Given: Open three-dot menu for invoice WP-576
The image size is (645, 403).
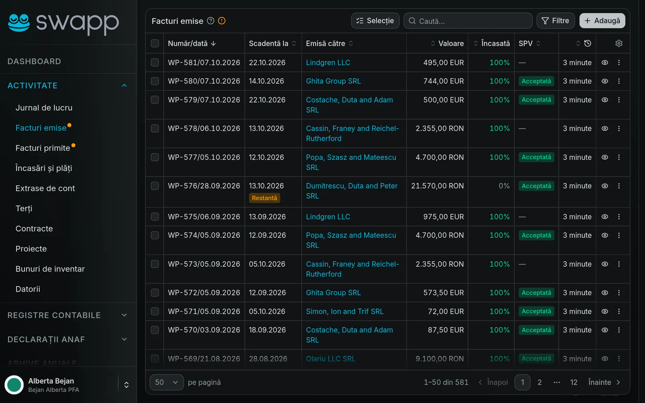Looking at the screenshot, I should pyautogui.click(x=619, y=186).
